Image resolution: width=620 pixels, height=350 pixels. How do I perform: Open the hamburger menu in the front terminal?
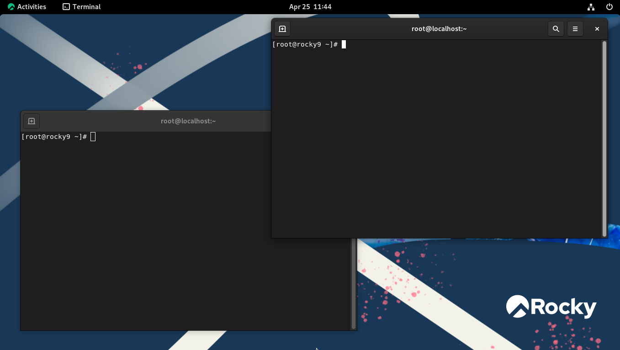coord(575,29)
